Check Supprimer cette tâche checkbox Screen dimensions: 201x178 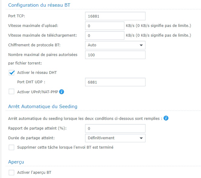pos(12,147)
